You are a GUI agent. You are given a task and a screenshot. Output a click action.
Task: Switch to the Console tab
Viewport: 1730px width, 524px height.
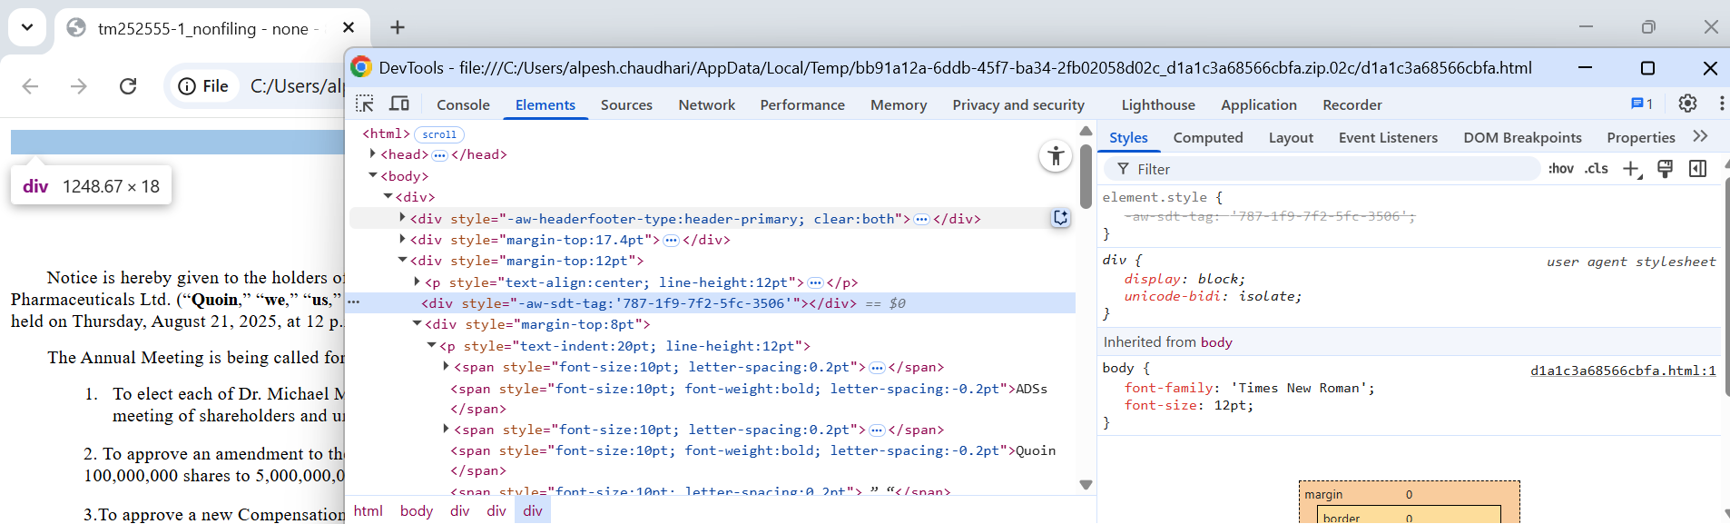(463, 105)
